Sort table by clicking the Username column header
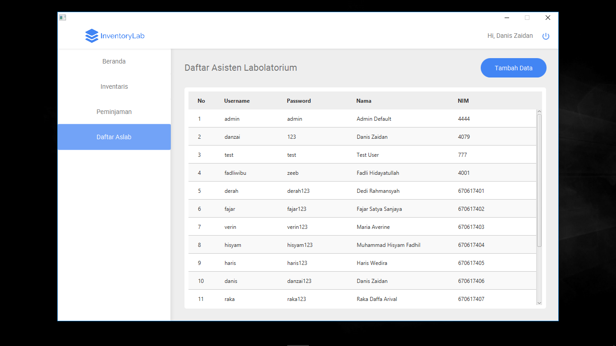This screenshot has height=346, width=616. (237, 100)
